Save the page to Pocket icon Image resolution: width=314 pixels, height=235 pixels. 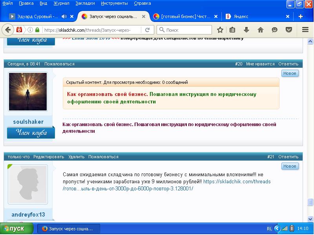click(288, 30)
